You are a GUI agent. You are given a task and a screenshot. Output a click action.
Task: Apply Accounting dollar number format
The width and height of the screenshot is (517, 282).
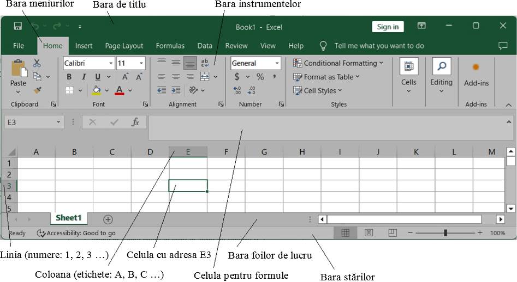click(x=237, y=77)
